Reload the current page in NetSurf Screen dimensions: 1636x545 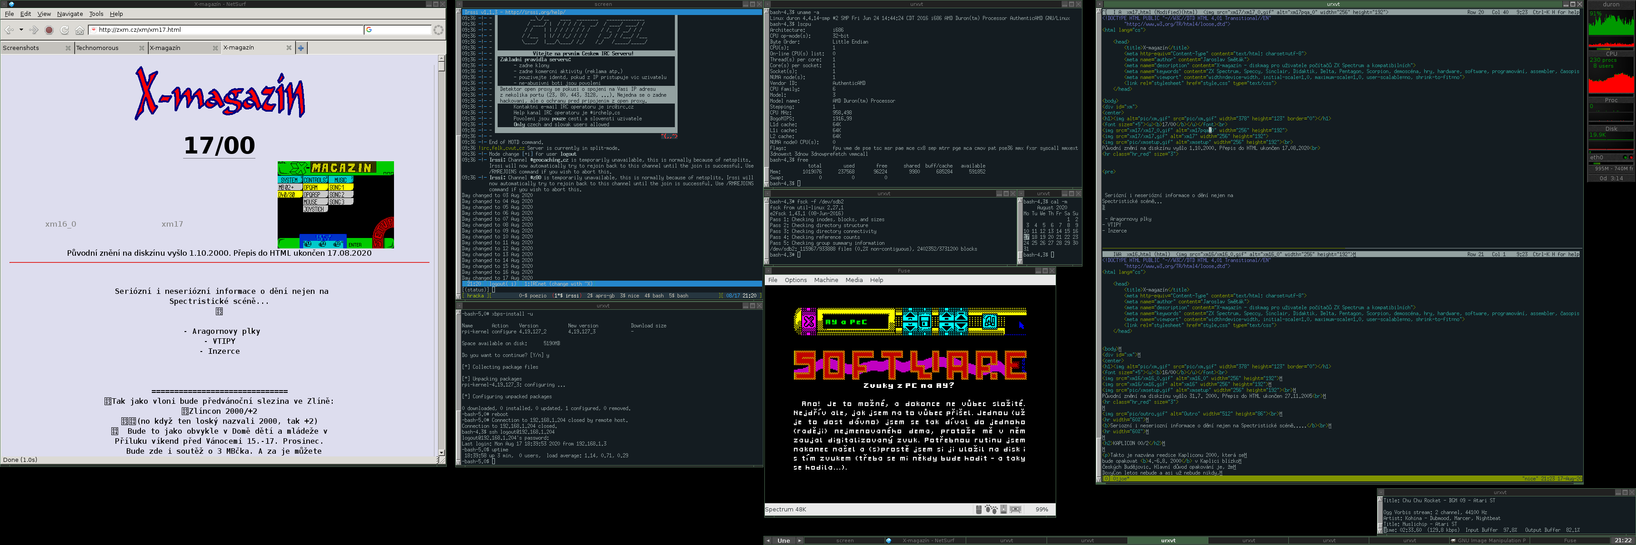pos(64,30)
